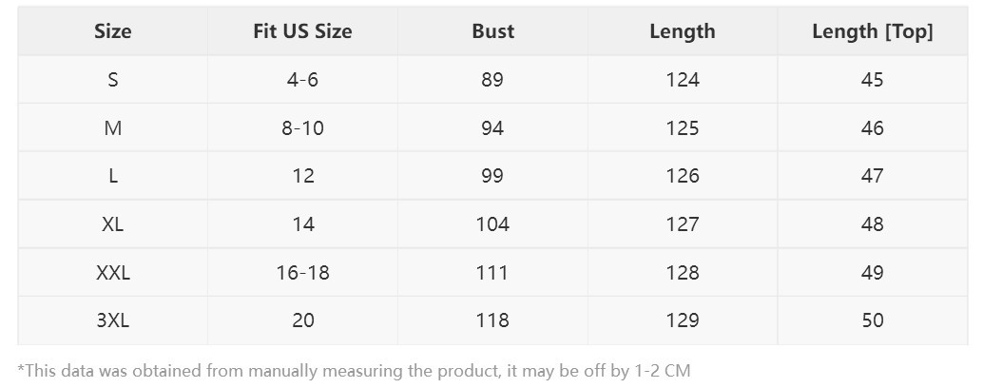Click the US size 4-6 cell
The image size is (983, 388).
302,80
